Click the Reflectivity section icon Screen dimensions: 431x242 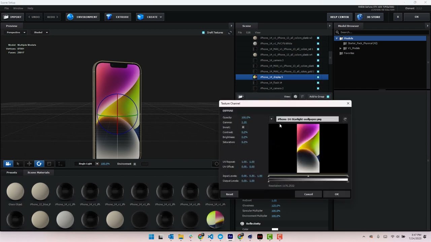[242, 224]
